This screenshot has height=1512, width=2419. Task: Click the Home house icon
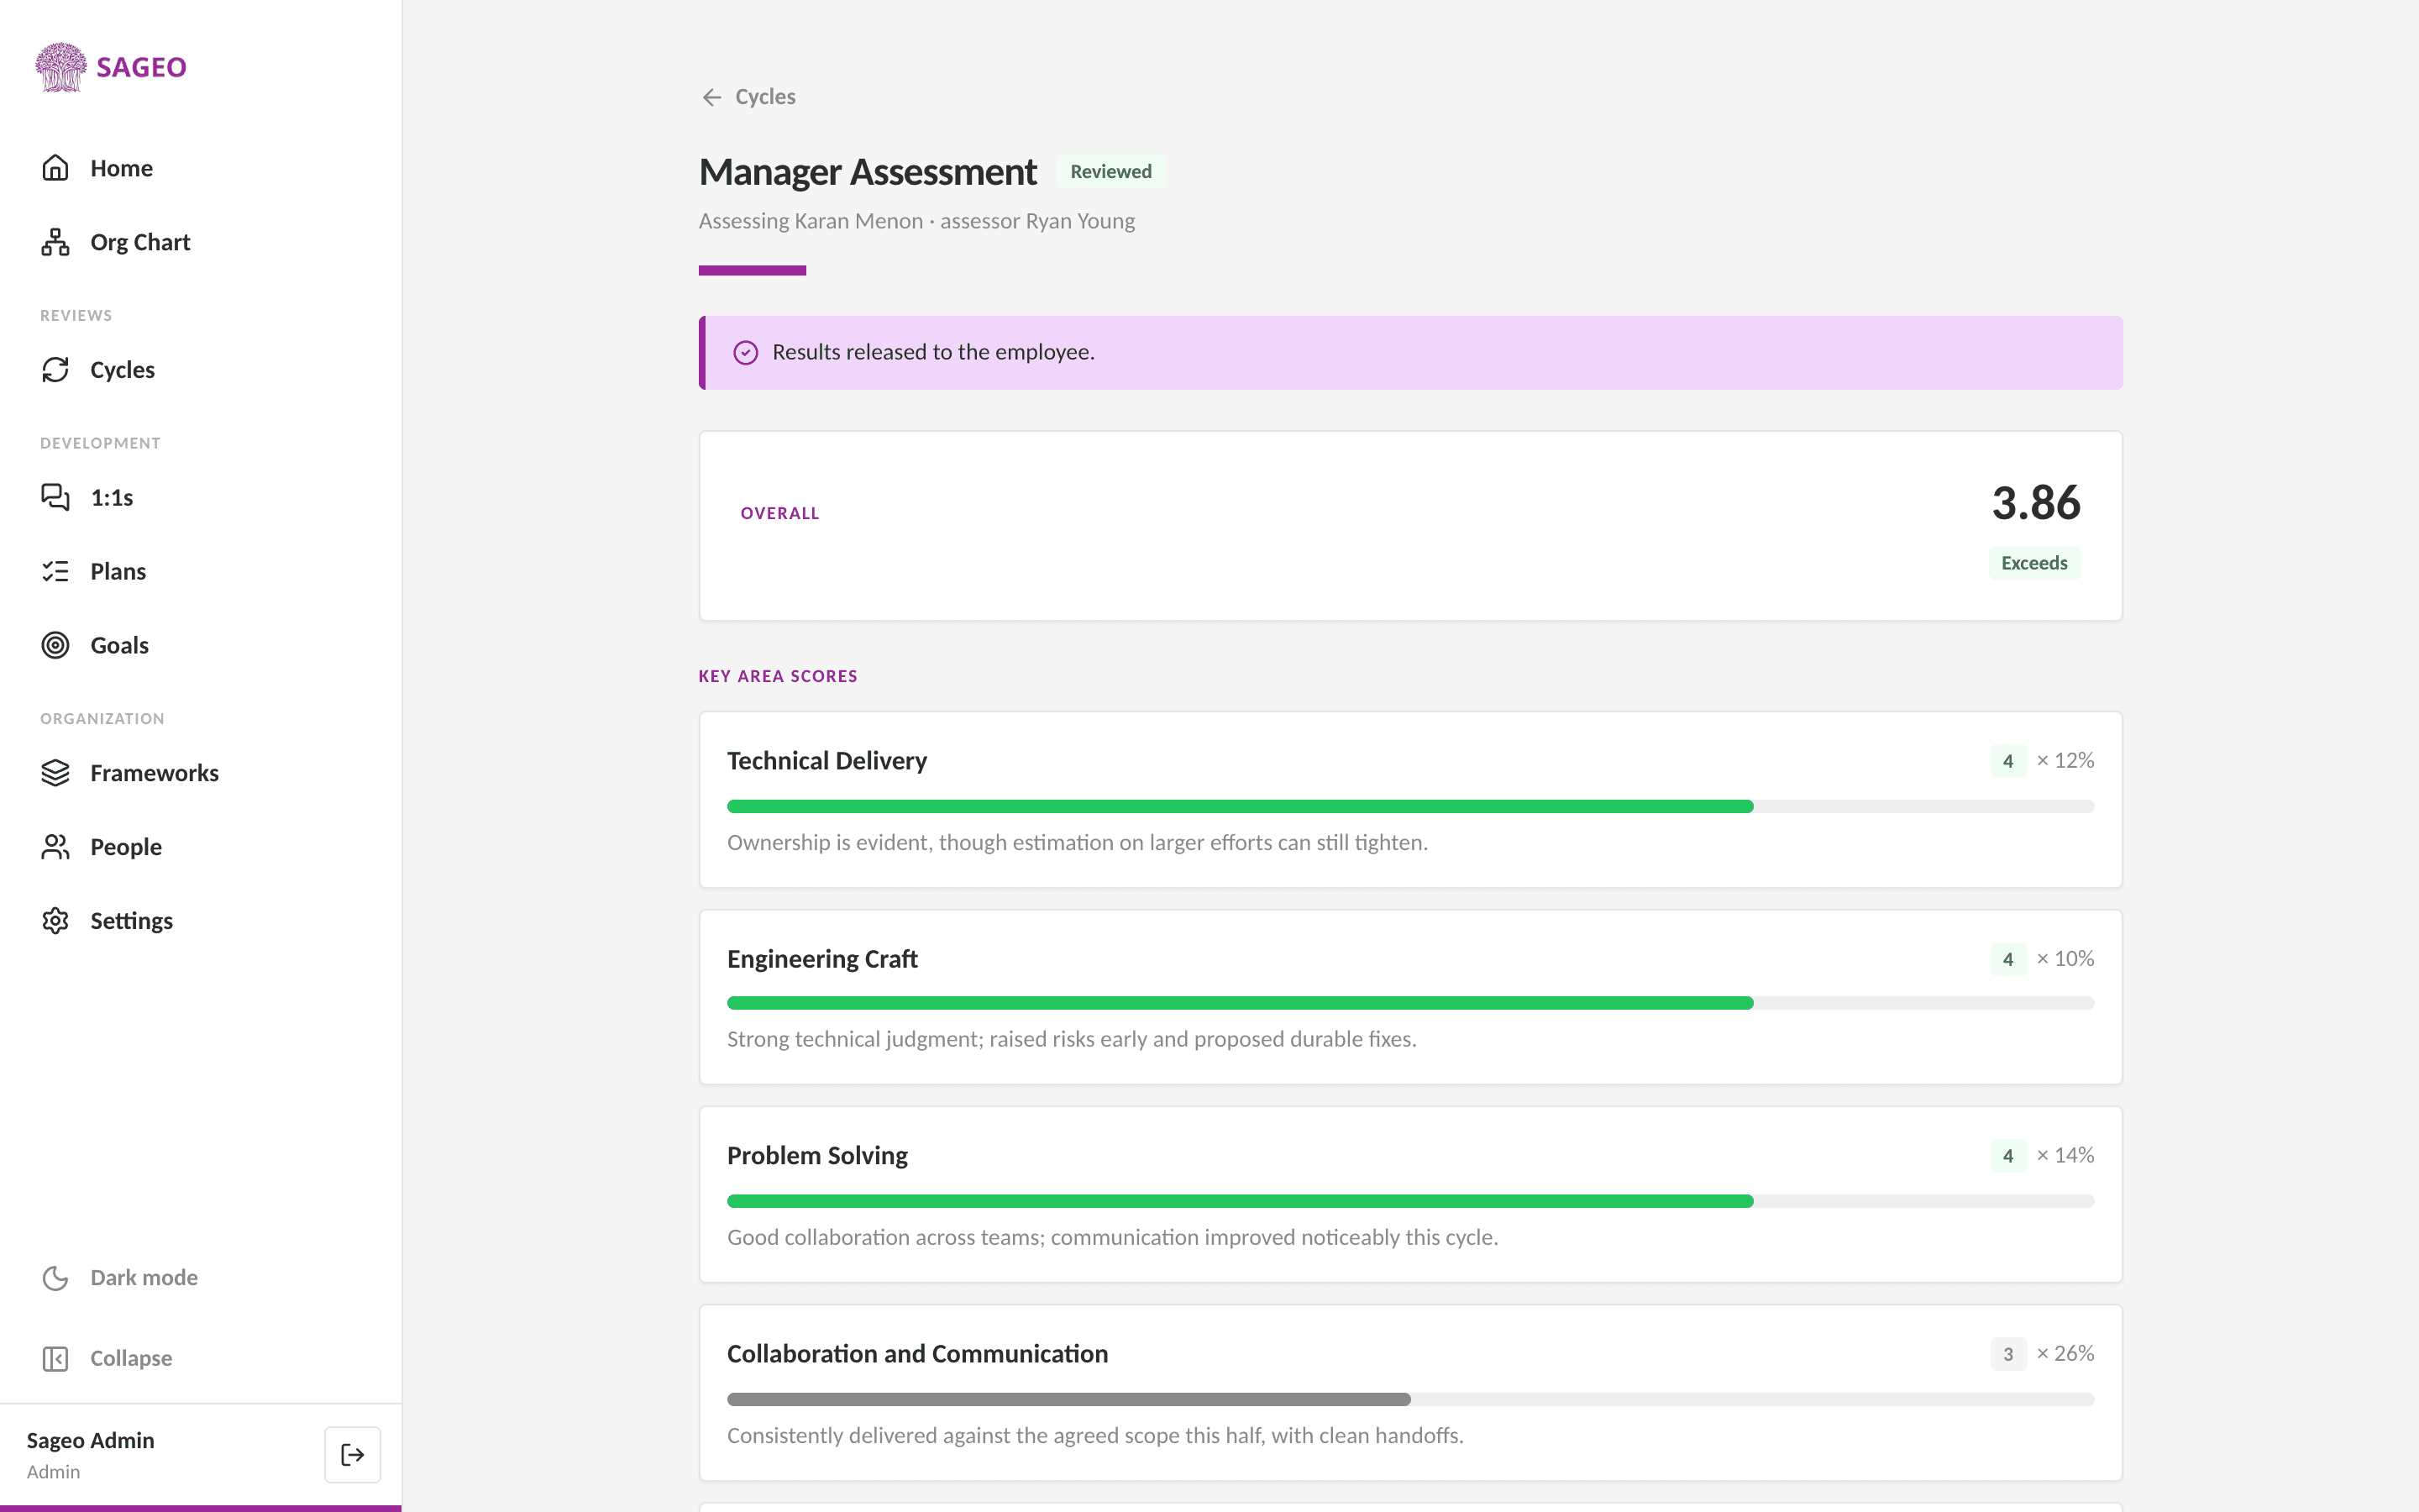click(55, 168)
